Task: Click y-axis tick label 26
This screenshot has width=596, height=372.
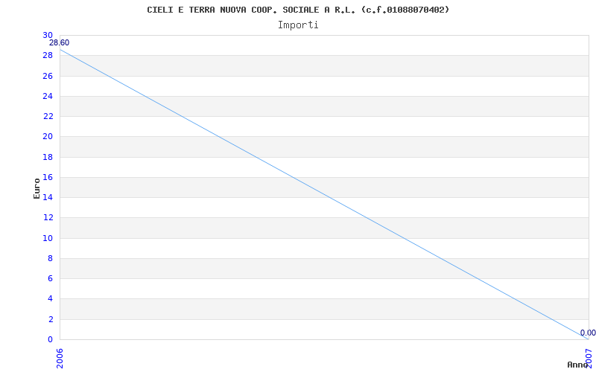Action: tap(48, 76)
